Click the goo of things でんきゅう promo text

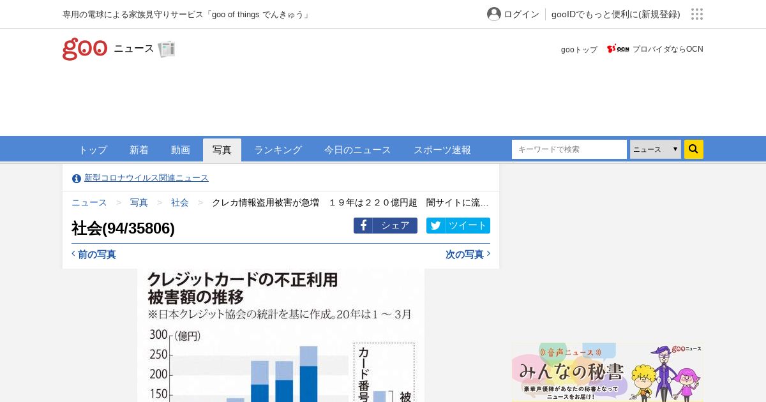186,14
